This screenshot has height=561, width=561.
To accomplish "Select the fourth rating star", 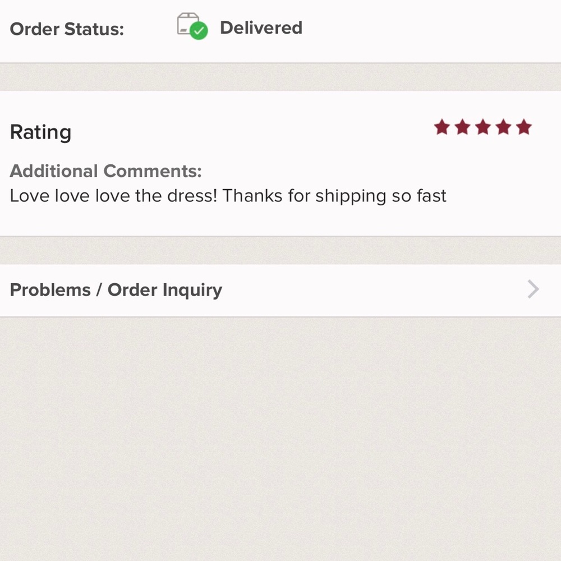I will click(503, 127).
